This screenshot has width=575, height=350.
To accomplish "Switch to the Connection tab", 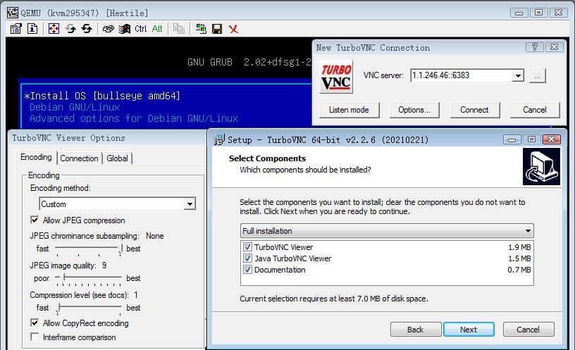I will pos(79,158).
